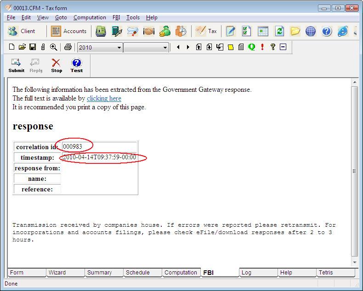The image size is (363, 291).
Task: Switch to the Wizard tab
Action: (x=65, y=273)
